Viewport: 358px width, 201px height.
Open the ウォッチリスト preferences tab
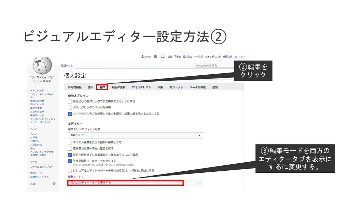pos(141,87)
